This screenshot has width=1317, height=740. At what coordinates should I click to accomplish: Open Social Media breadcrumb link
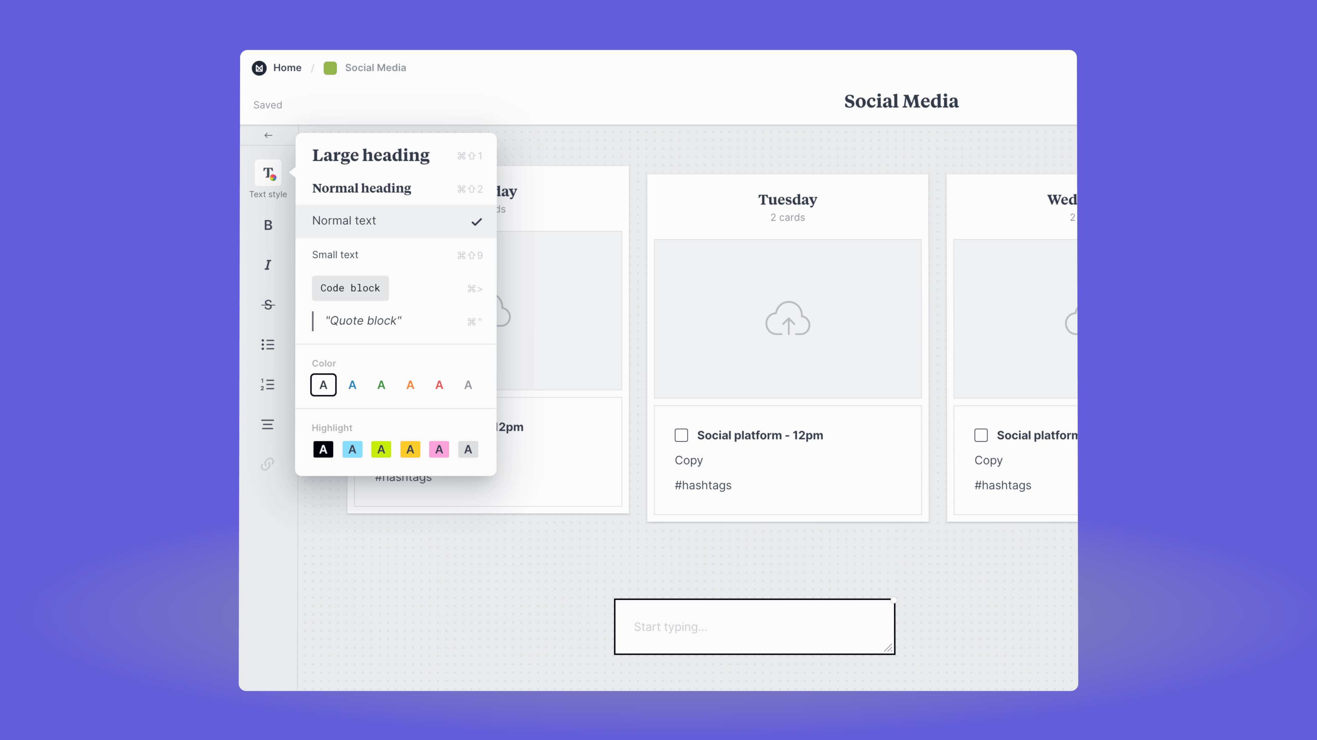(375, 68)
